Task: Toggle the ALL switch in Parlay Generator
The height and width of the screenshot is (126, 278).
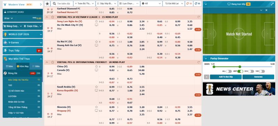Action: click(229, 71)
